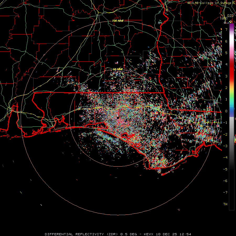Click the 1 value on the color scale
Image resolution: width=236 pixels, height=236 pixels.
[226, 99]
